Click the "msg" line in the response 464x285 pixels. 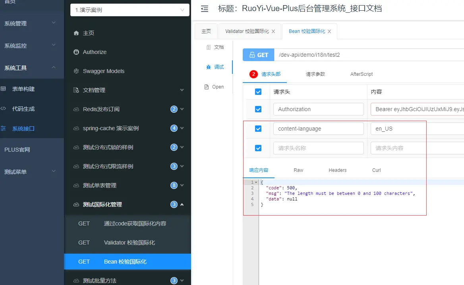[340, 193]
